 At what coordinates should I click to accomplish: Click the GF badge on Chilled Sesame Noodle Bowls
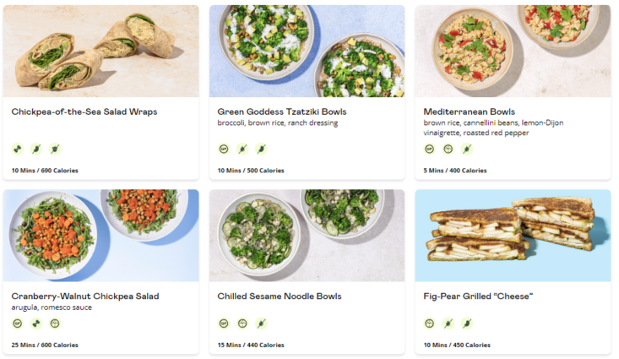(224, 323)
